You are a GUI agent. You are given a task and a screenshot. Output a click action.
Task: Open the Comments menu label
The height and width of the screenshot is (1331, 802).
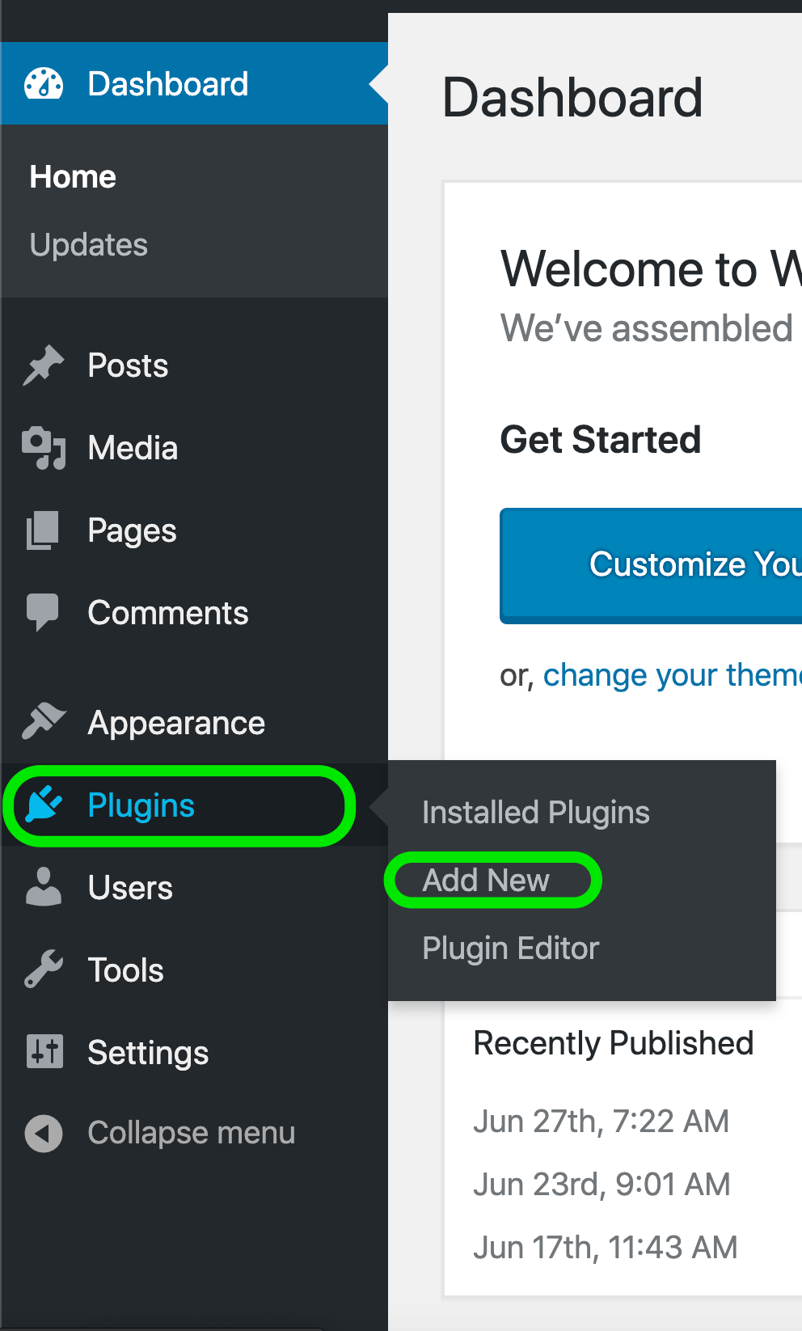click(x=168, y=613)
